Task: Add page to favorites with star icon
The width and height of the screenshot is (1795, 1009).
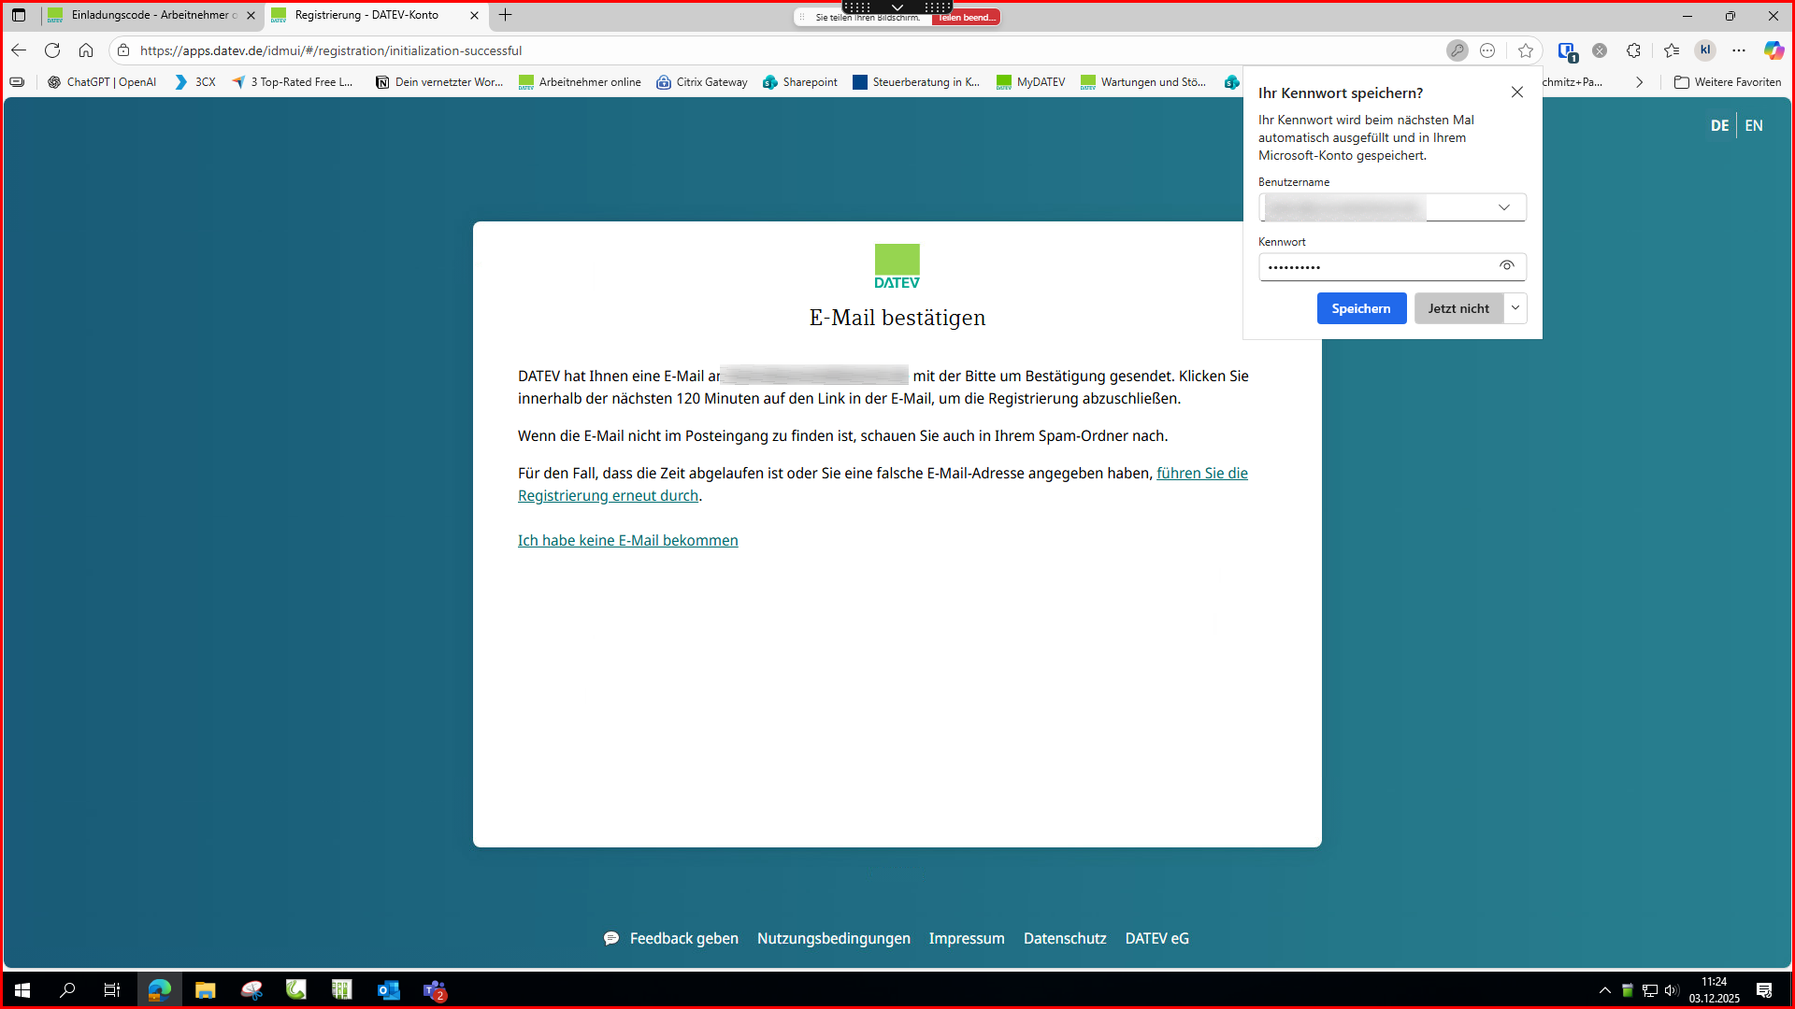Action: [x=1526, y=50]
